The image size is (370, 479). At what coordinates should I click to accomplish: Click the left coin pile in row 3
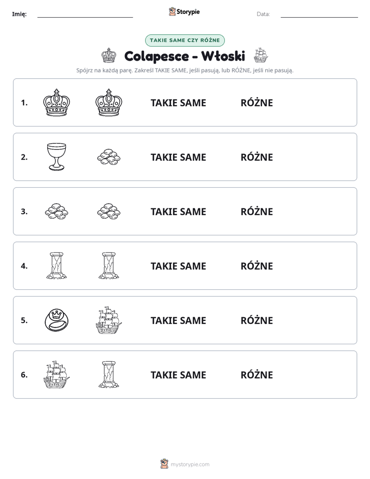click(x=56, y=212)
